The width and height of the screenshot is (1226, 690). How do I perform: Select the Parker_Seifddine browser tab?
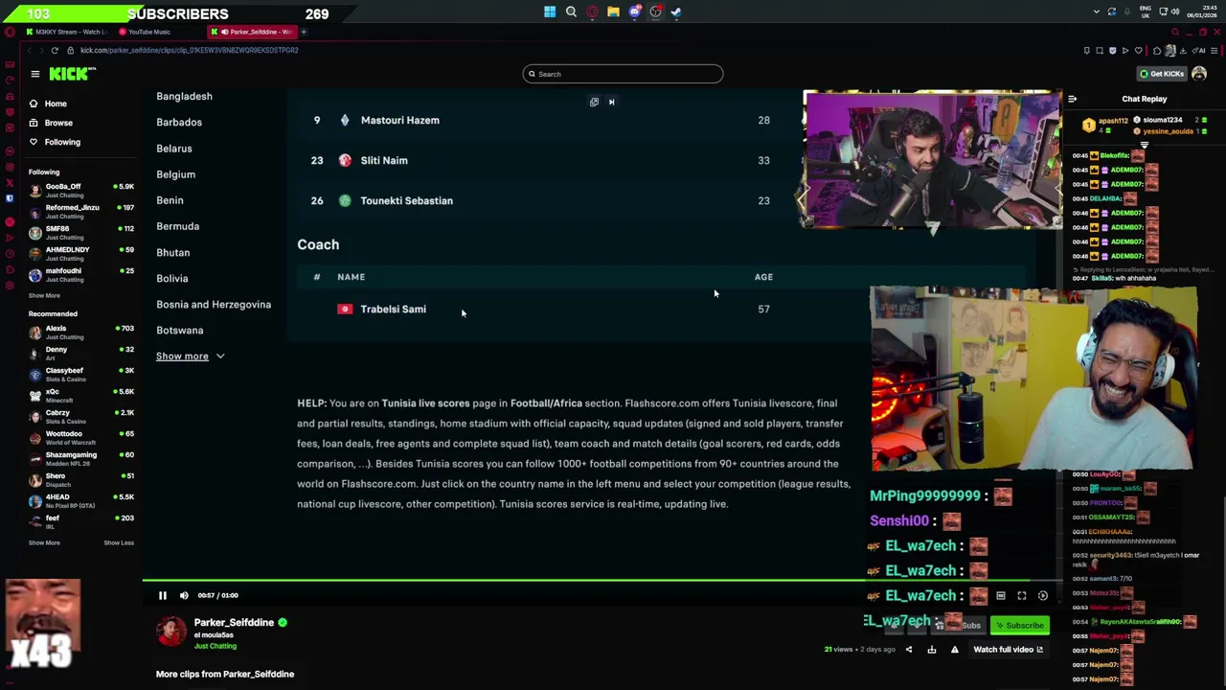252,32
